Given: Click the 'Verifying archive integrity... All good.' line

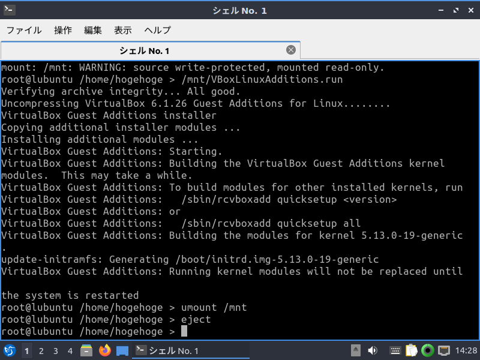Looking at the screenshot, I should pos(121,91).
